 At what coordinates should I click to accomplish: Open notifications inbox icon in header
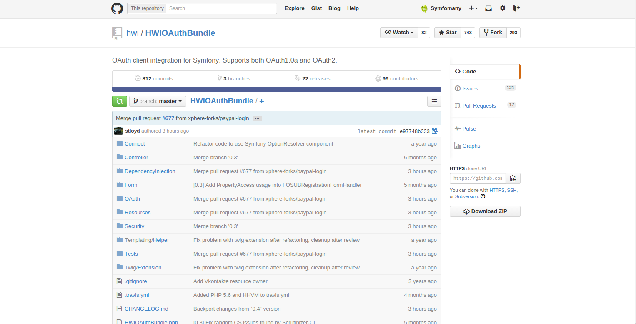coord(488,8)
